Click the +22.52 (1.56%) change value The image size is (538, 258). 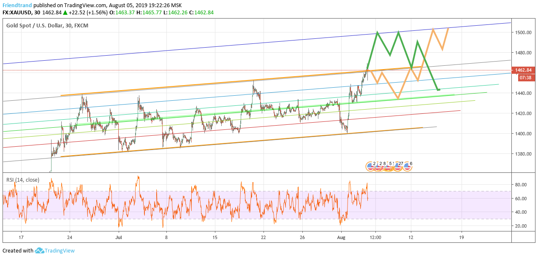point(88,13)
